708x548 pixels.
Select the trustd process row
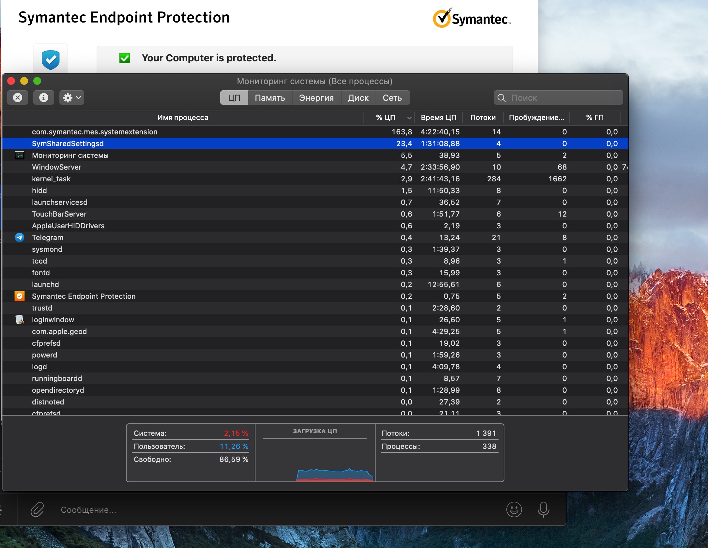click(x=315, y=308)
